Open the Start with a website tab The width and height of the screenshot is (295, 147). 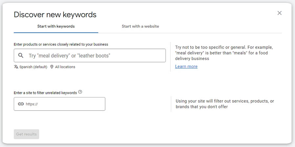click(x=140, y=26)
